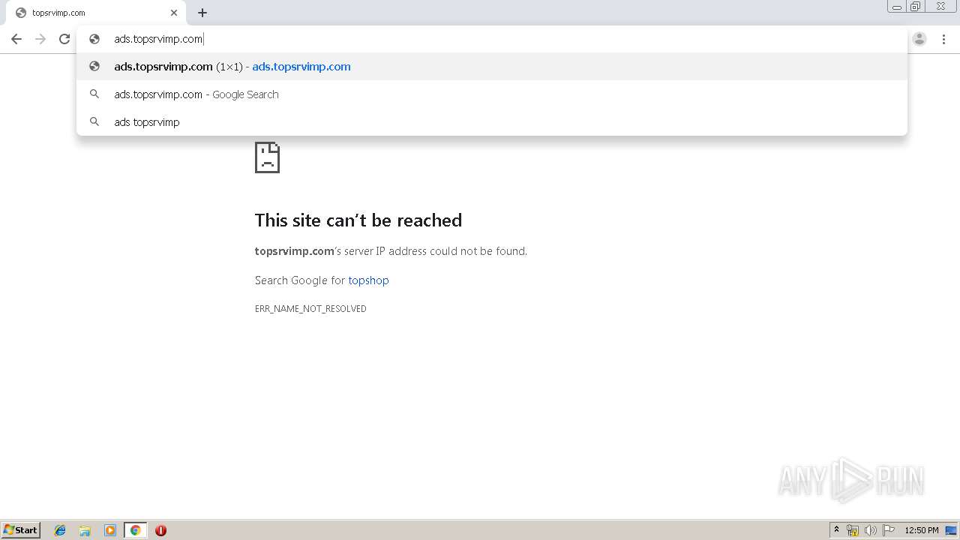Open the red Opera taskbar icon
This screenshot has height=540, width=960.
pyautogui.click(x=160, y=530)
